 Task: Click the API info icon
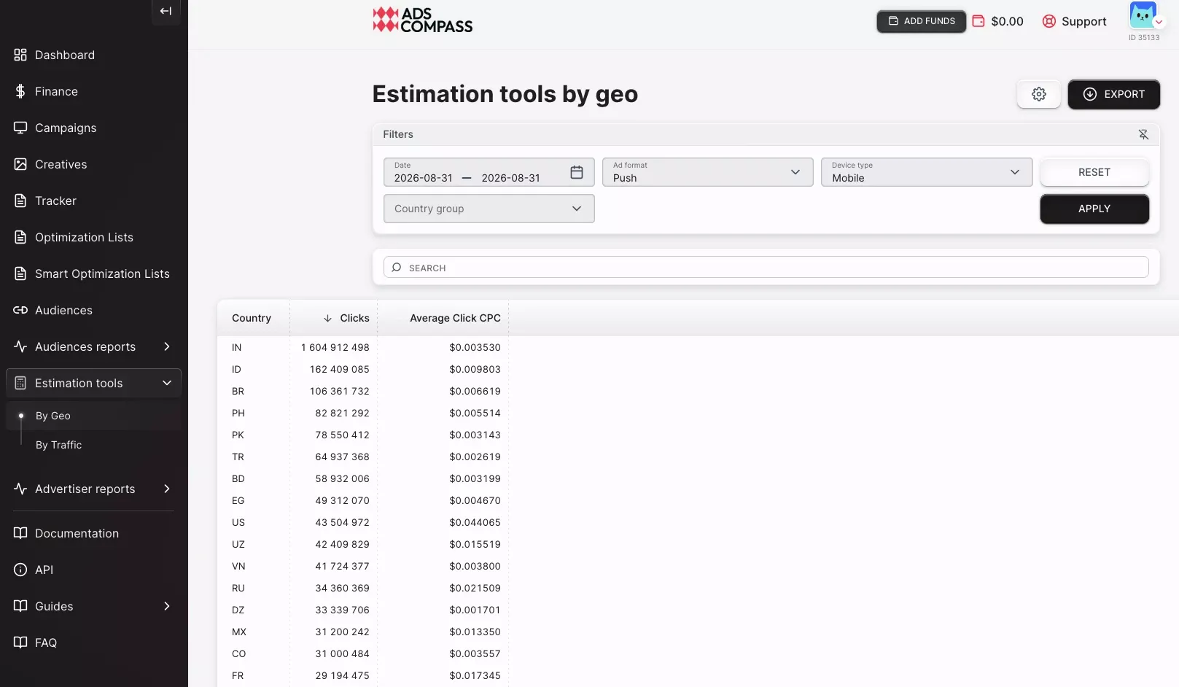point(20,570)
